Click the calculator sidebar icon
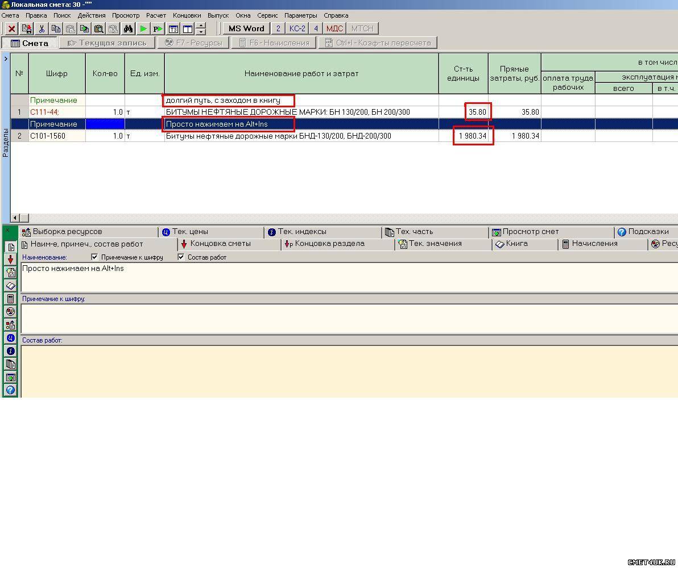This screenshot has height=568, width=678. click(11, 298)
